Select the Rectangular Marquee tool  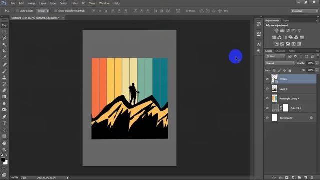(x=4, y=32)
